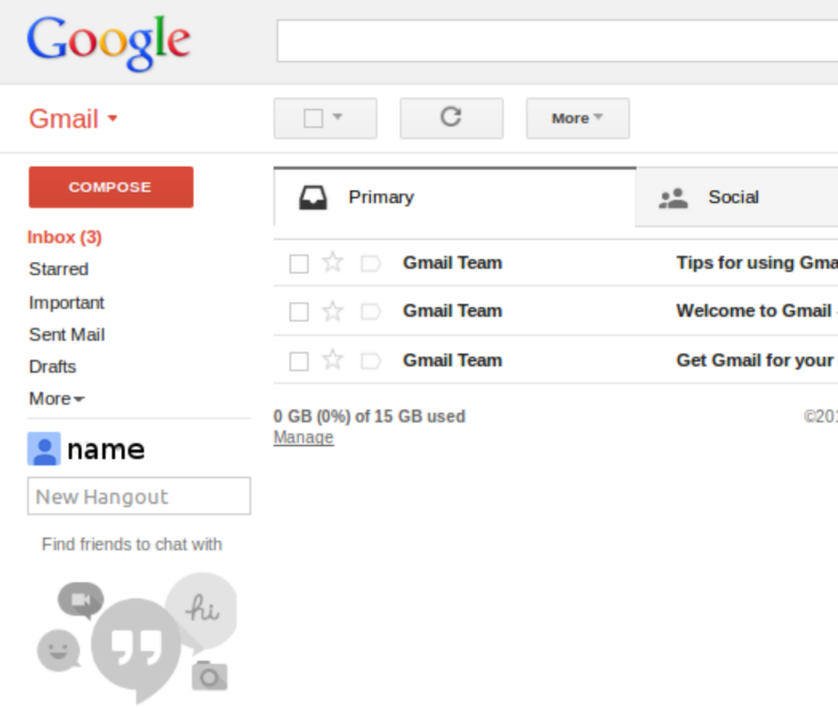The image size is (838, 707).
Task: Open the Inbox (3) folder
Action: coord(65,237)
